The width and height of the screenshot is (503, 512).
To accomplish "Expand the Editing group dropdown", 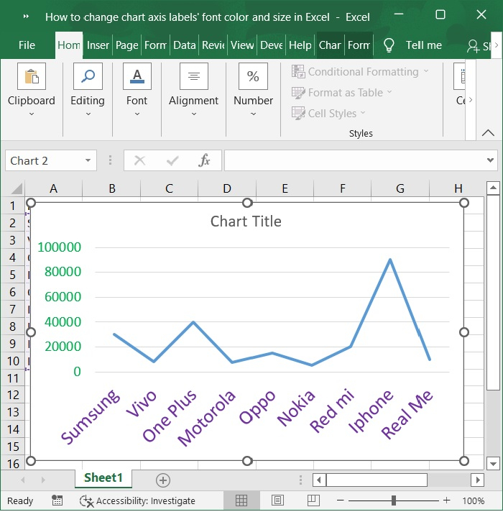I will (88, 114).
